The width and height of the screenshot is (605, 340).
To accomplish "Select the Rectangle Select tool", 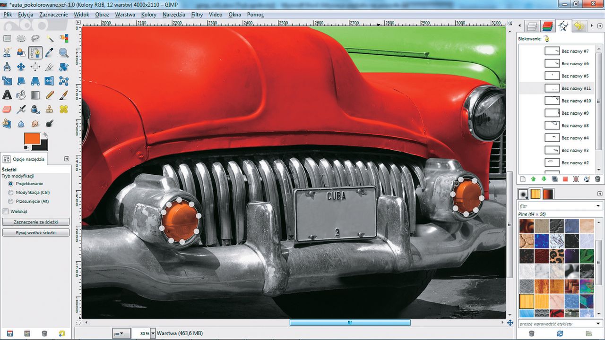I will 7,39.
